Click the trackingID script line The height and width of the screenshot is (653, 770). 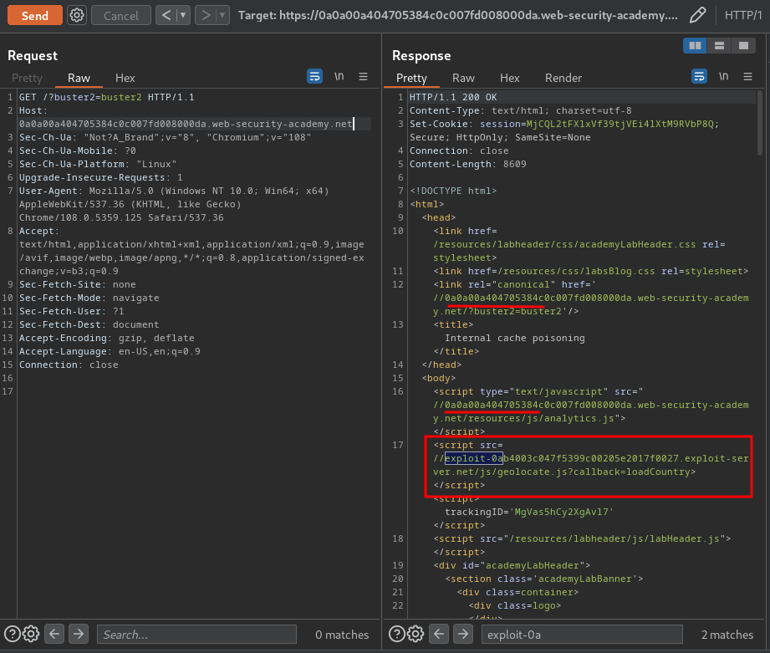click(529, 512)
